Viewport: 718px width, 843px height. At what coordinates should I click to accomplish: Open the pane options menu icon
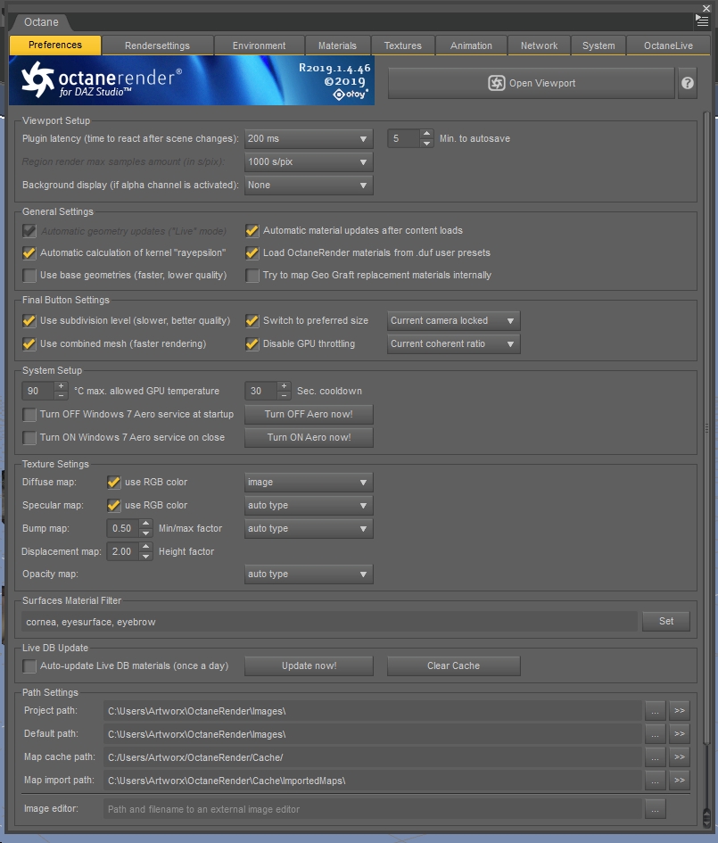pos(702,21)
